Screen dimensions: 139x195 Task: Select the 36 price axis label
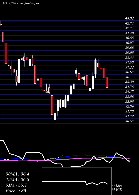(x=127, y=77)
